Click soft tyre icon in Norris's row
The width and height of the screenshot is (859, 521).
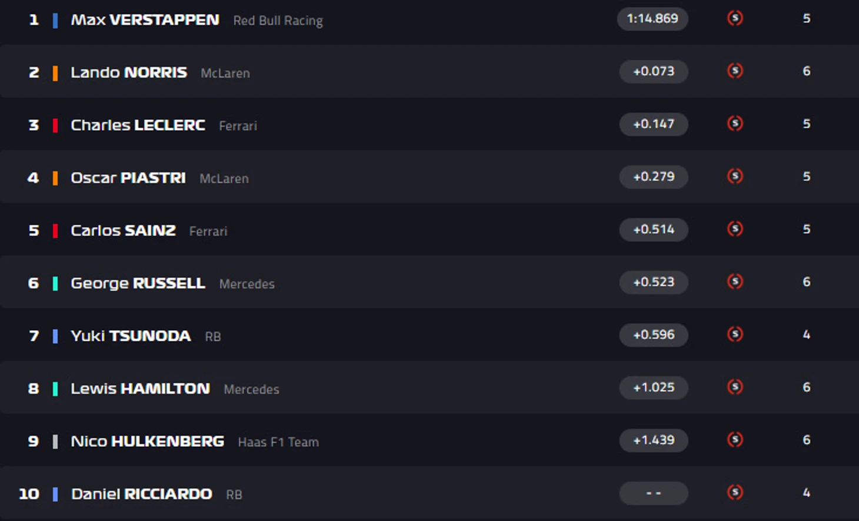735,71
